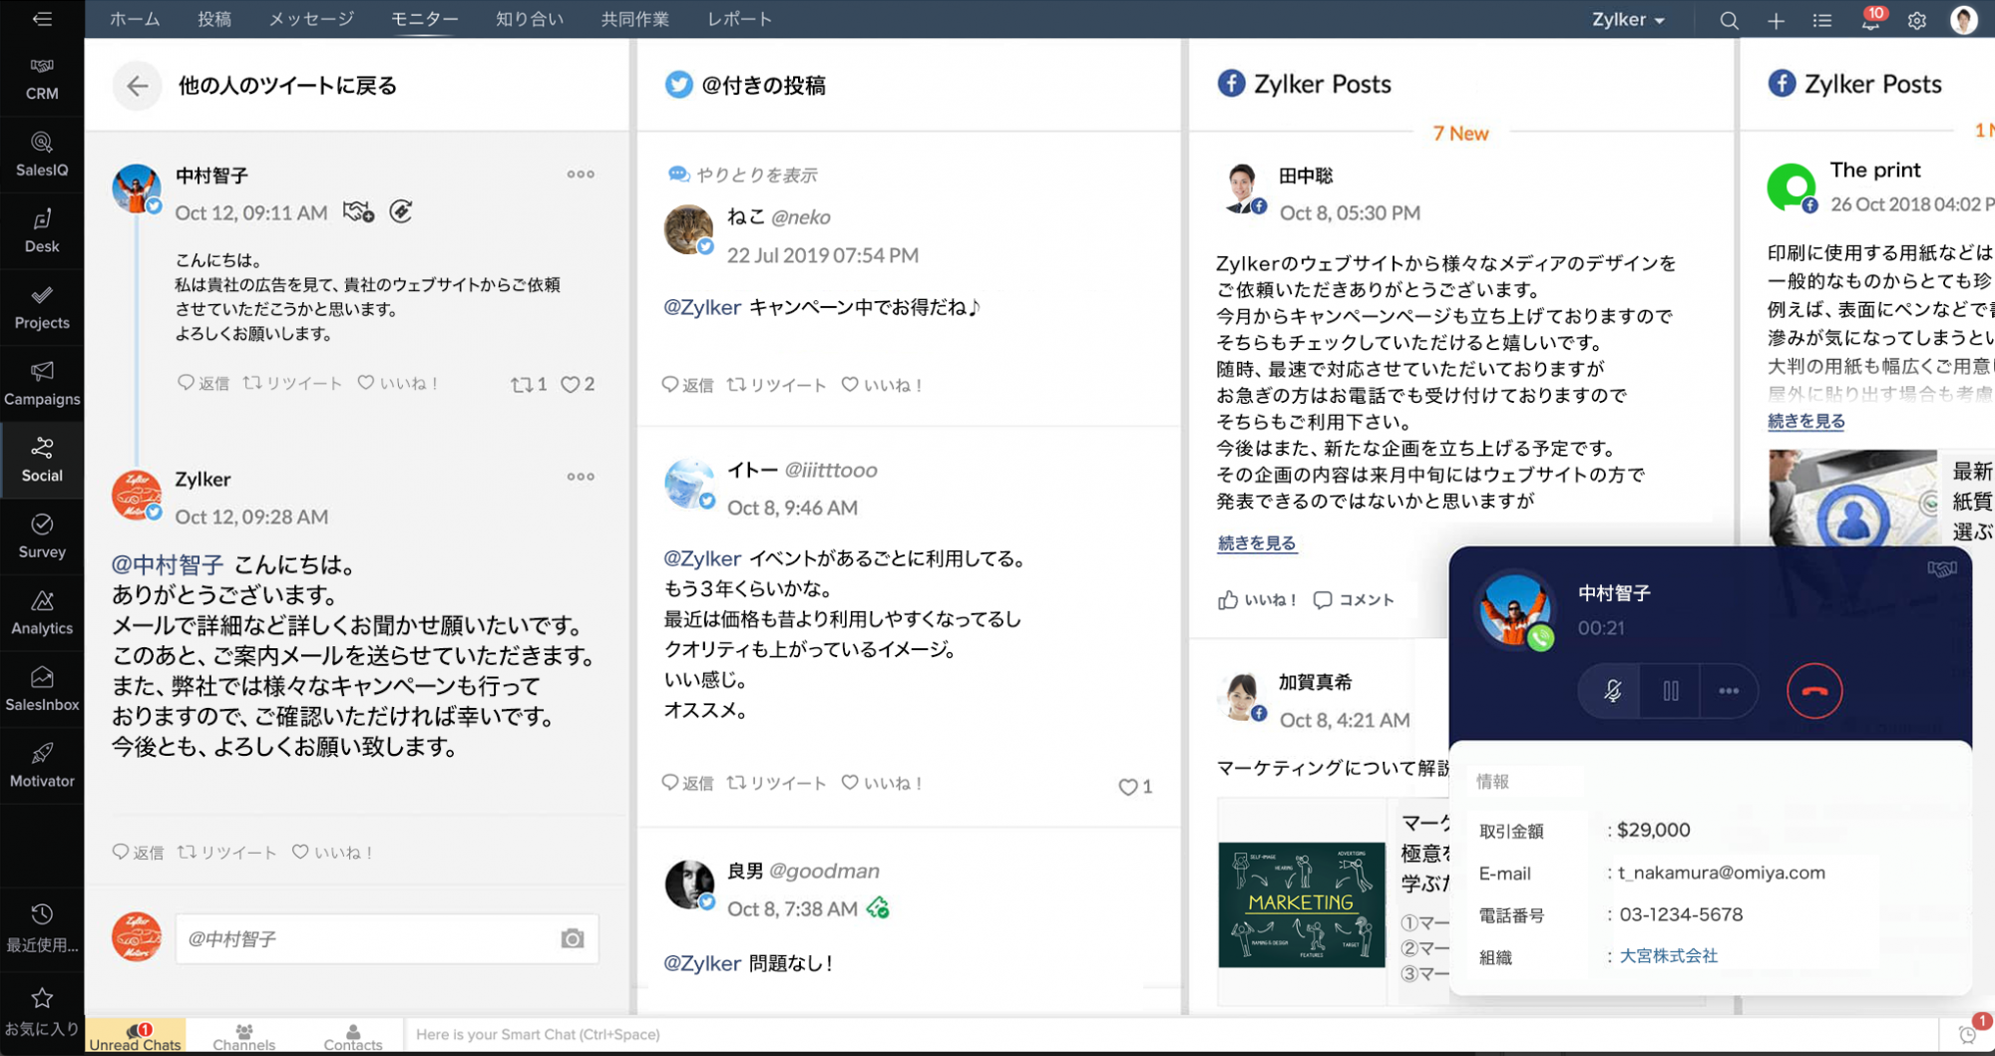Like 田中聡's Facebook post with いいね！
Image resolution: width=1995 pixels, height=1056 pixels.
[x=1257, y=599]
